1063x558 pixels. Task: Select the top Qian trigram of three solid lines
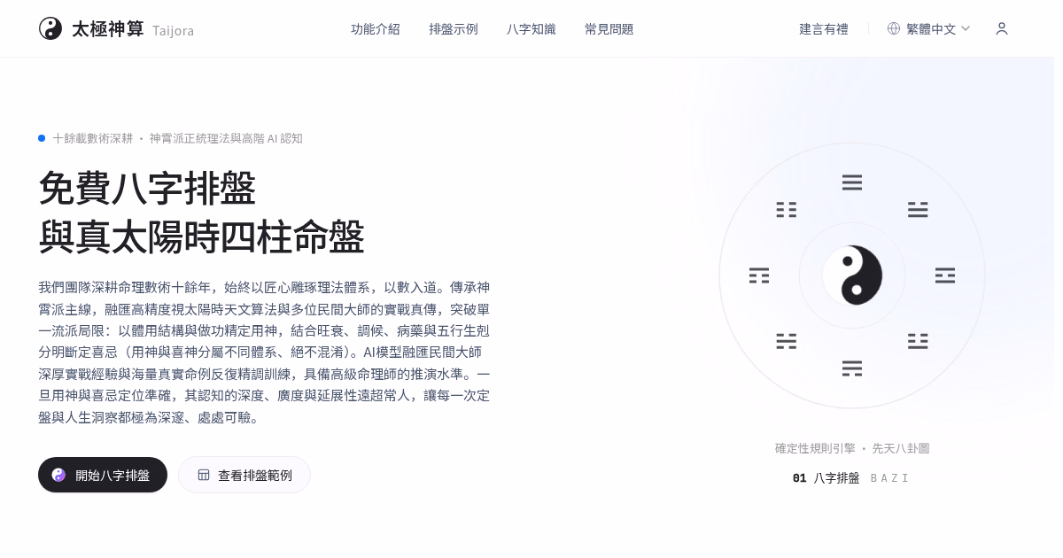point(852,182)
